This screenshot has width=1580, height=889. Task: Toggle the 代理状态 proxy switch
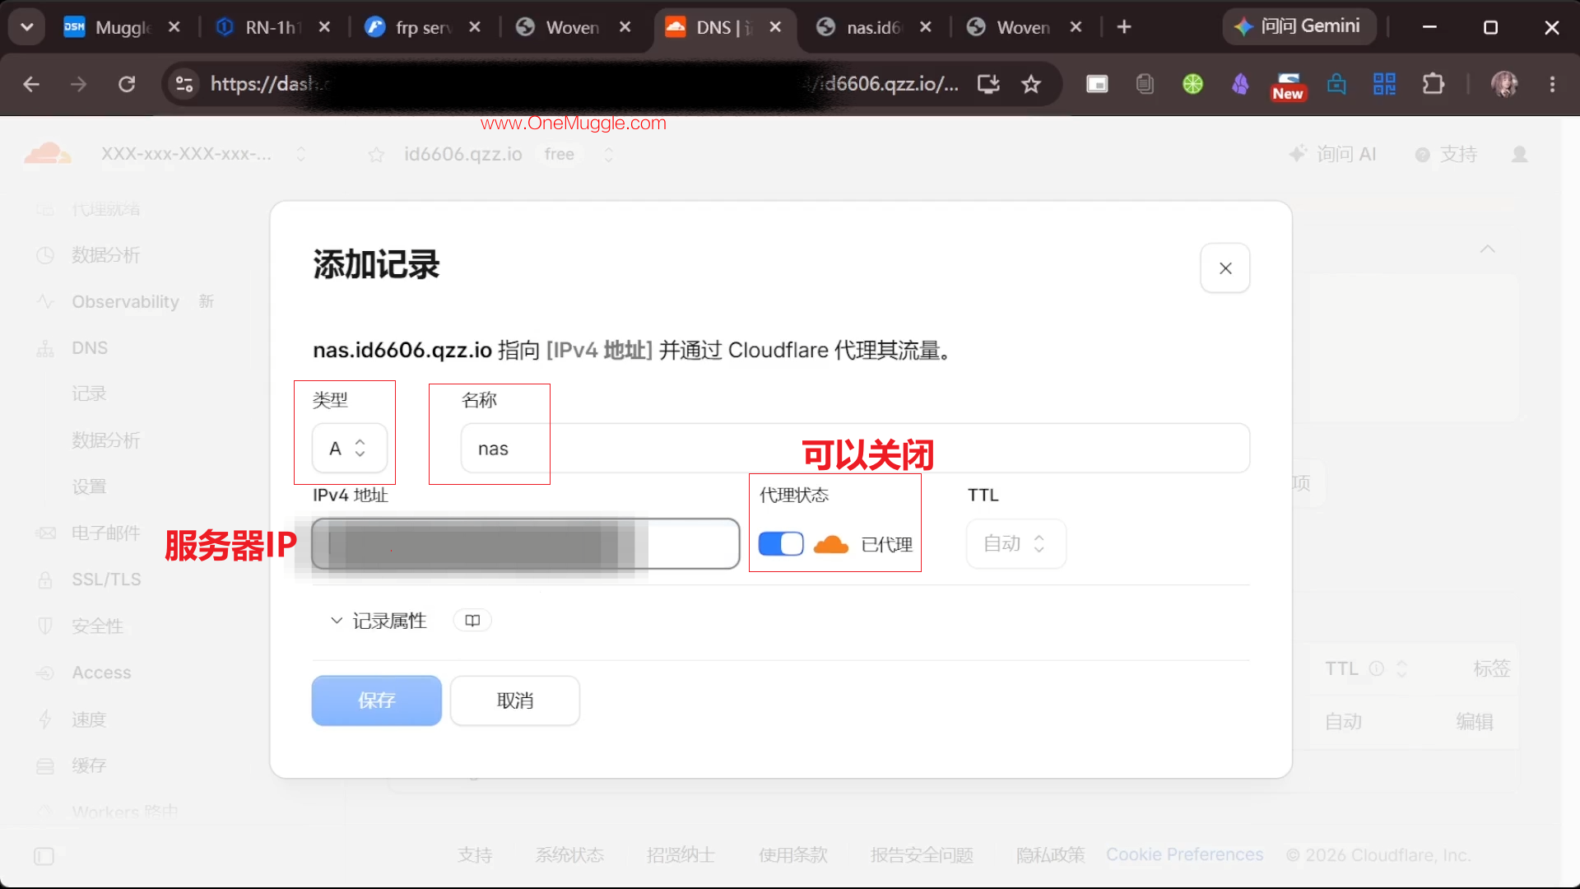(x=780, y=544)
